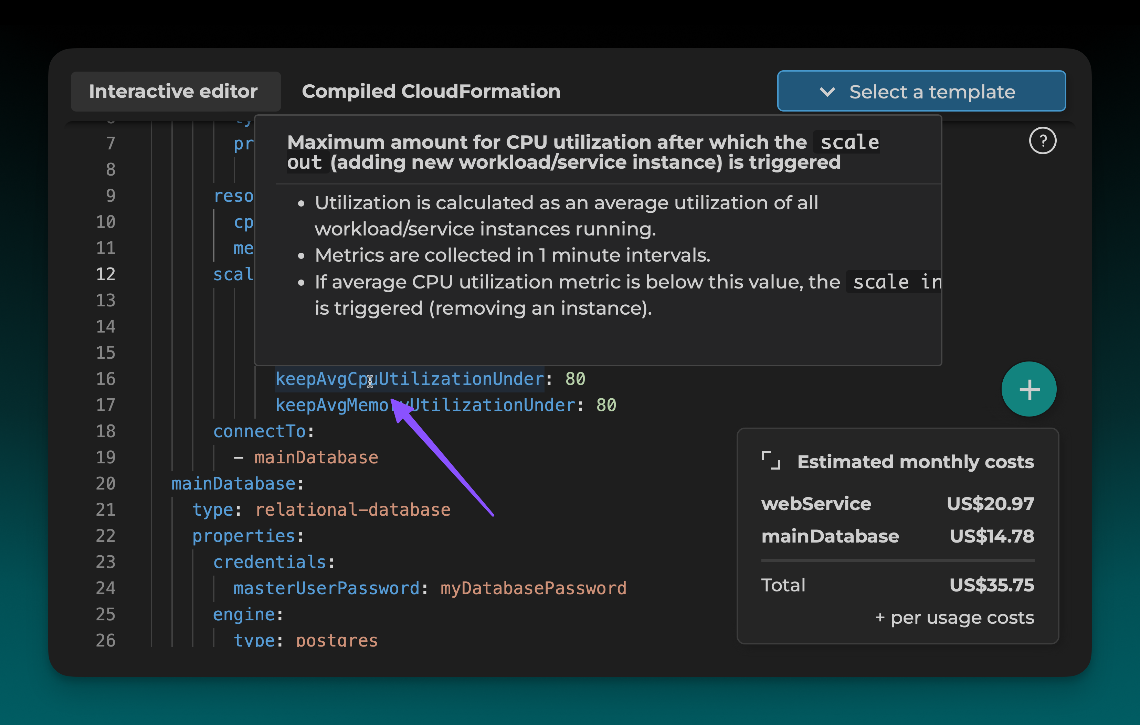Click line number 24 in the gutter
Image resolution: width=1140 pixels, height=725 pixels.
pos(106,588)
